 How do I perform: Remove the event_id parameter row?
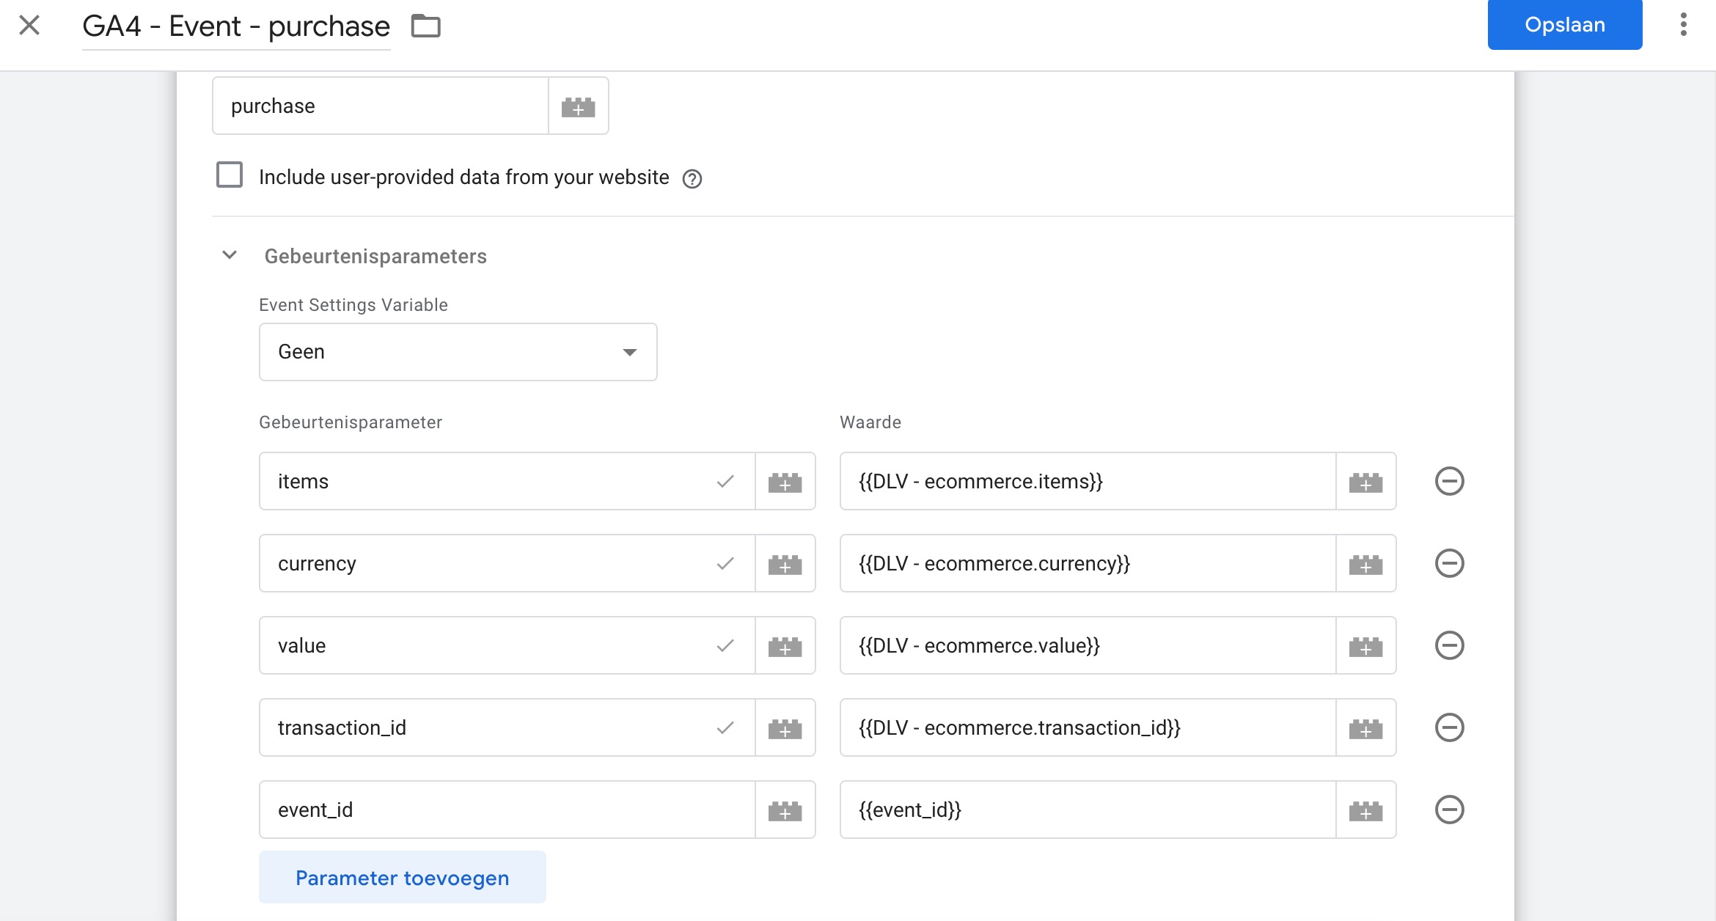(x=1449, y=810)
